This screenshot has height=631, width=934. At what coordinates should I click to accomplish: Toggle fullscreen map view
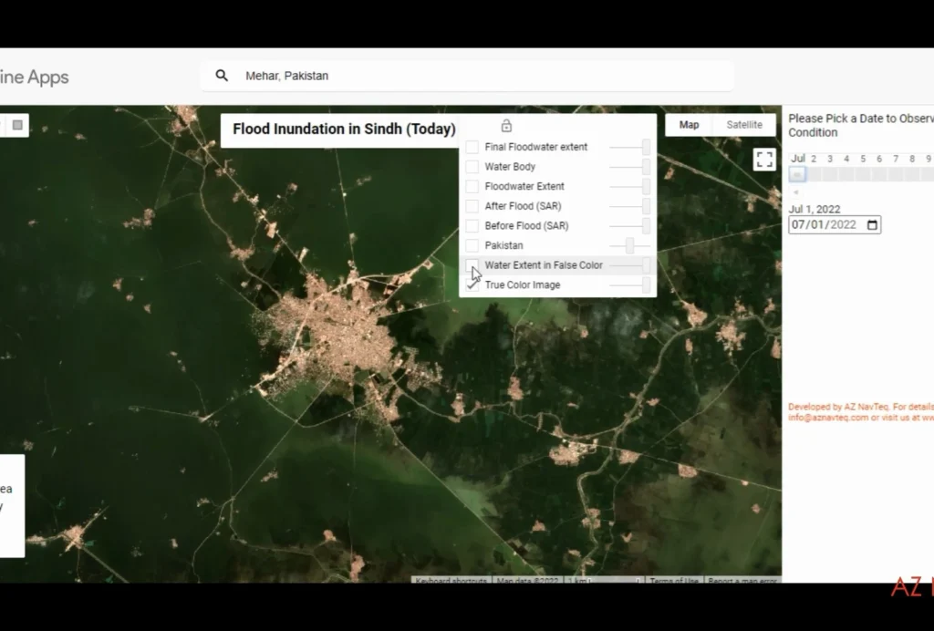pyautogui.click(x=764, y=160)
